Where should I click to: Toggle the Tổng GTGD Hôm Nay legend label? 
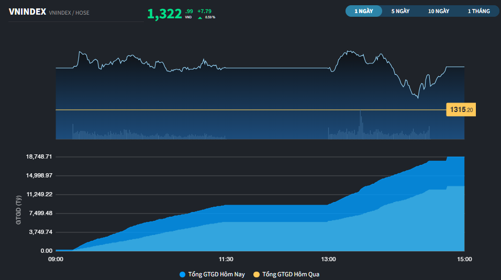coord(216,274)
